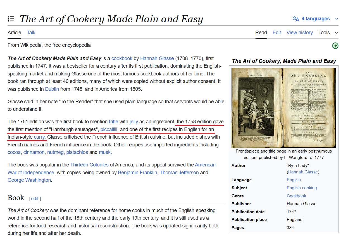
Task: Follow the musk link
Action: (x=105, y=152)
